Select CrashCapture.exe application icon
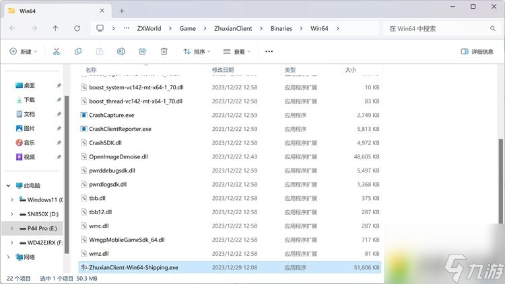 [83, 115]
